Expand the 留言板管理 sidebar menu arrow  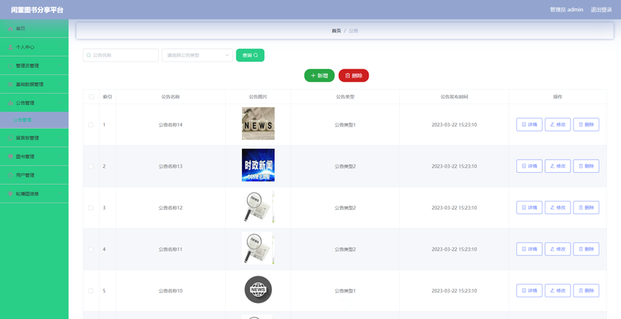coord(60,138)
